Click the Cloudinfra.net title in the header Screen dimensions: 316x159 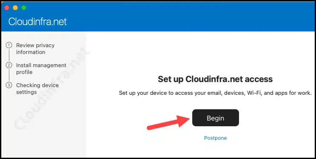point(37,22)
